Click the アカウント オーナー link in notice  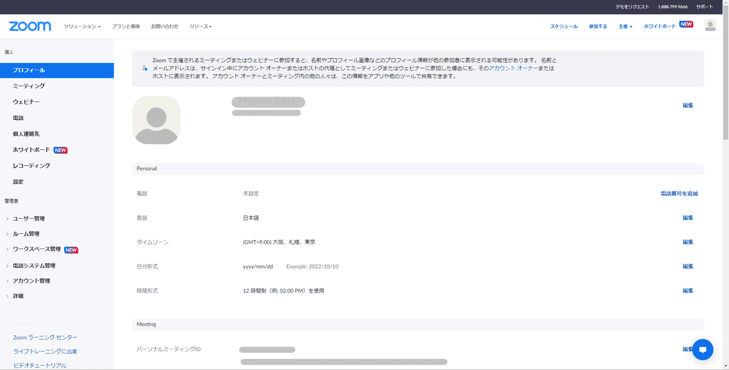(x=513, y=69)
